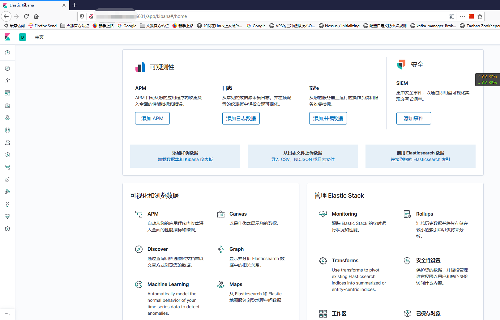Select the Elastic Kibana browser tab

coord(34,5)
